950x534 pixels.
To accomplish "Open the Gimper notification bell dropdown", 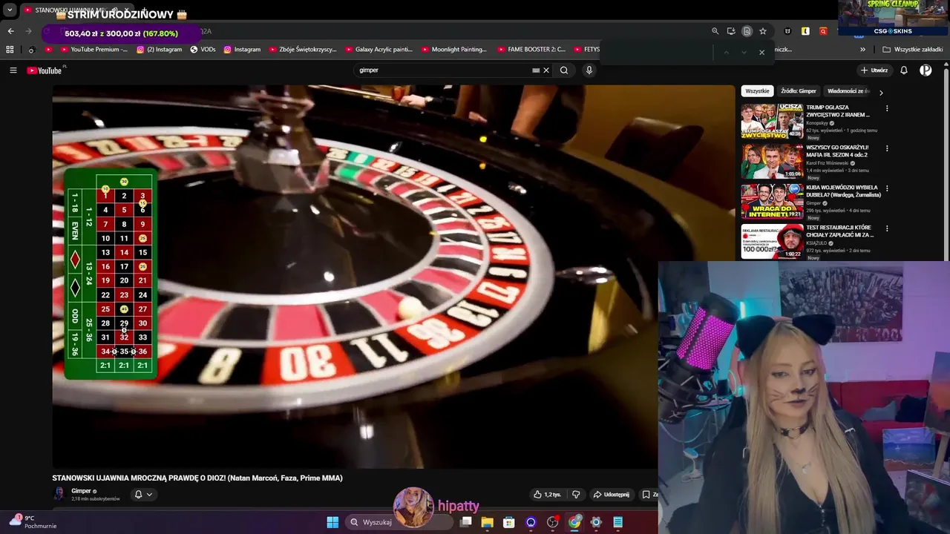I will (142, 495).
